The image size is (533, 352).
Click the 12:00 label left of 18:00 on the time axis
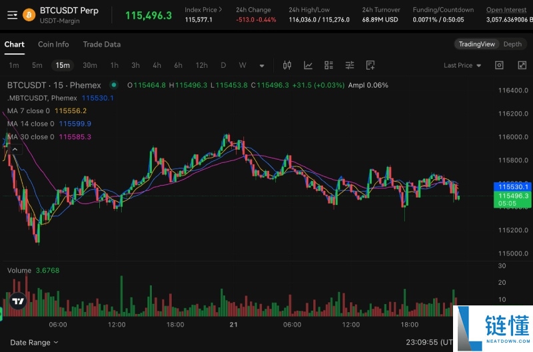point(117,325)
